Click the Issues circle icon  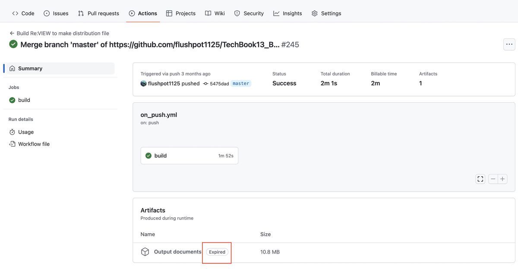(x=47, y=13)
